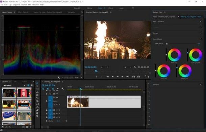This screenshot has height=132, width=206.
Task: Switch to the Editing workspace tab
Action: point(89,8)
